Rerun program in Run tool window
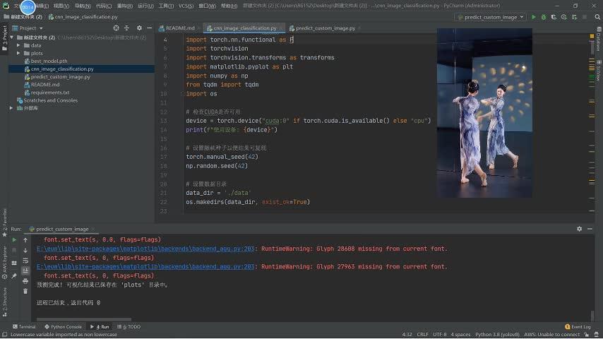The height and width of the screenshot is (339, 603). [14, 240]
